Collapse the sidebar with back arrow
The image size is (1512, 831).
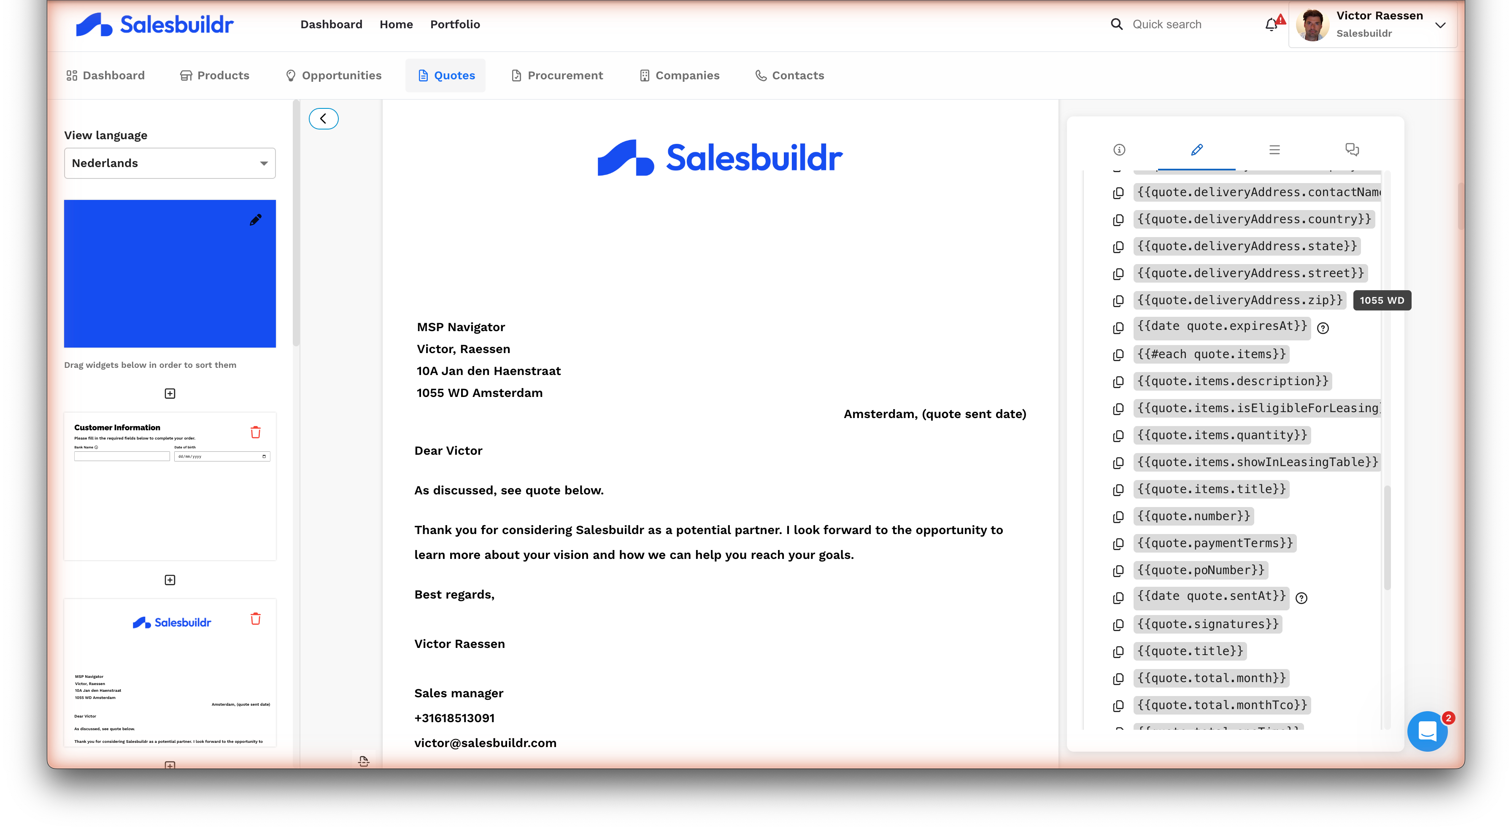pos(324,119)
